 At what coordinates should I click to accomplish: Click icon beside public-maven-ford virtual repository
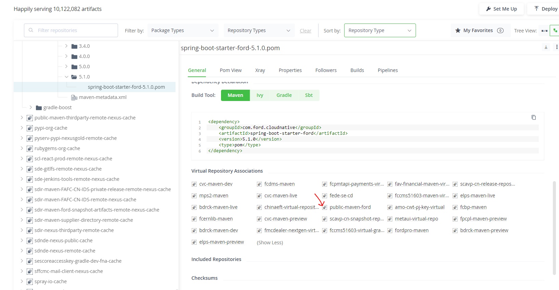pyautogui.click(x=324, y=207)
